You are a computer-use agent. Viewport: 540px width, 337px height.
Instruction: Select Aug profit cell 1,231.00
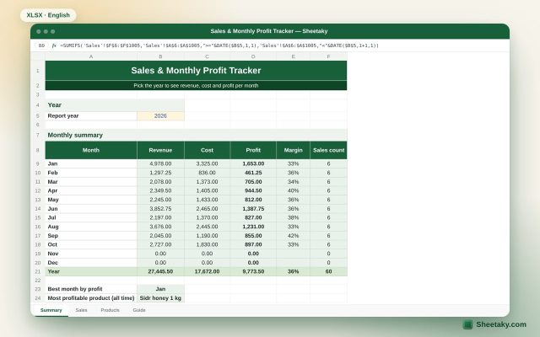point(253,227)
